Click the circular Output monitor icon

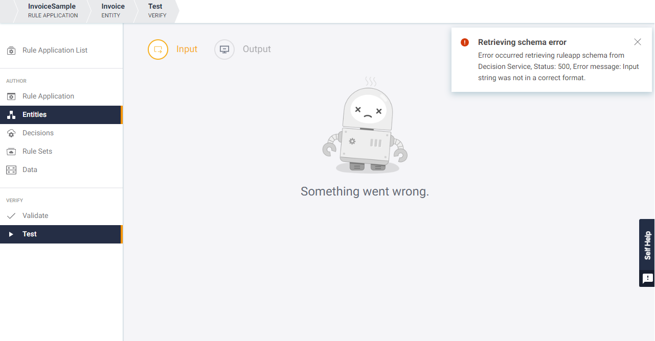[x=224, y=50]
